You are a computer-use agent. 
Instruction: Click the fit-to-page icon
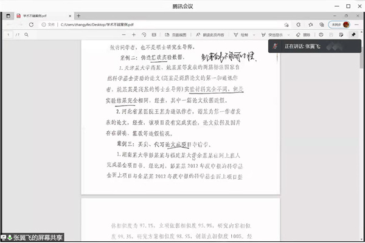[153, 35]
